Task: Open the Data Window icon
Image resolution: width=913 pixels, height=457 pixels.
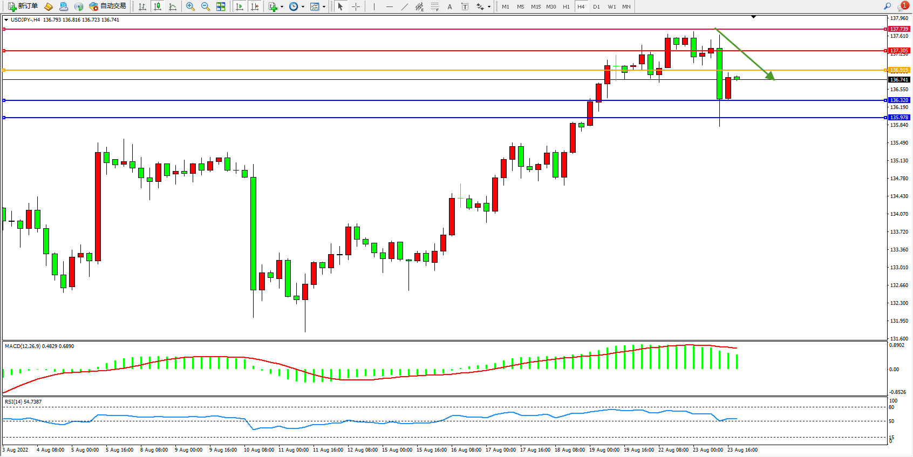Action: (64, 6)
